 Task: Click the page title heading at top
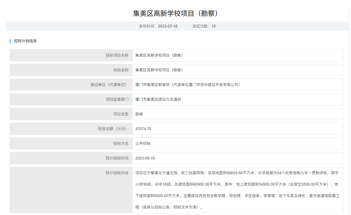tap(175, 14)
